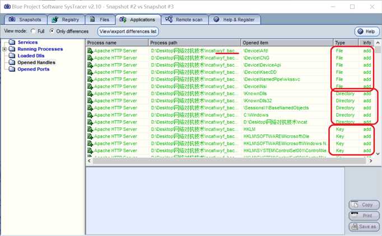Select Loaded Dlls in the tree
The height and width of the screenshot is (236, 382).
coord(31,56)
